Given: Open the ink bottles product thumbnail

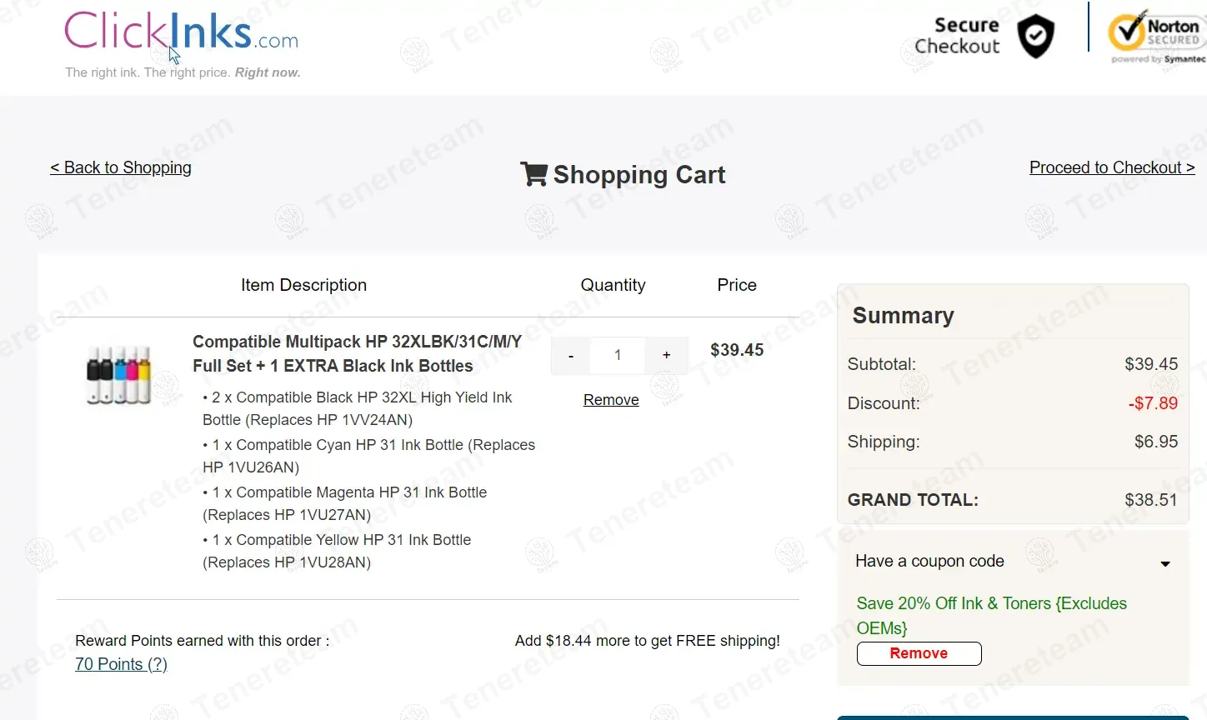Looking at the screenshot, I should tap(119, 374).
